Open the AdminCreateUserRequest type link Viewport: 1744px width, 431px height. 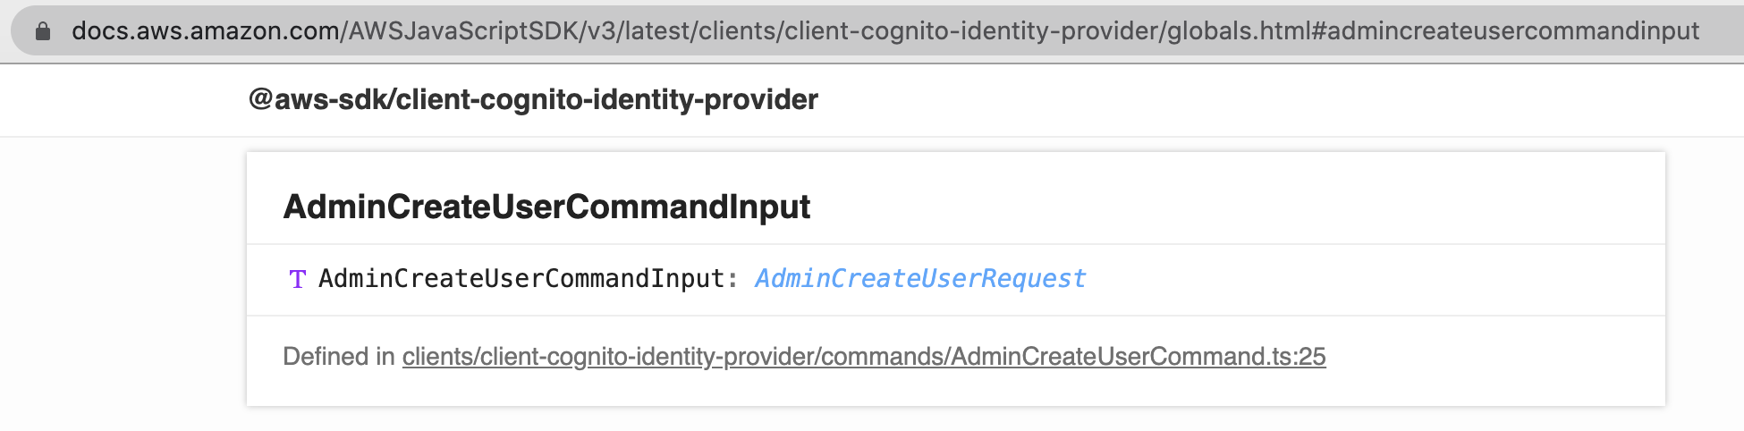coord(920,279)
